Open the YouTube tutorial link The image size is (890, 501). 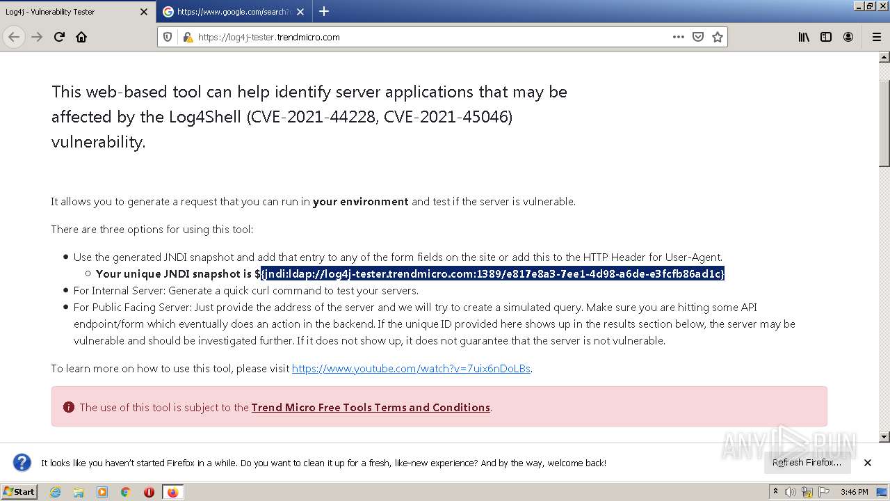(x=411, y=369)
